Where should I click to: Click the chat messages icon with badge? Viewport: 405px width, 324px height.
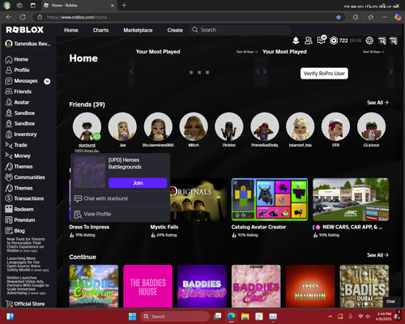click(x=322, y=40)
